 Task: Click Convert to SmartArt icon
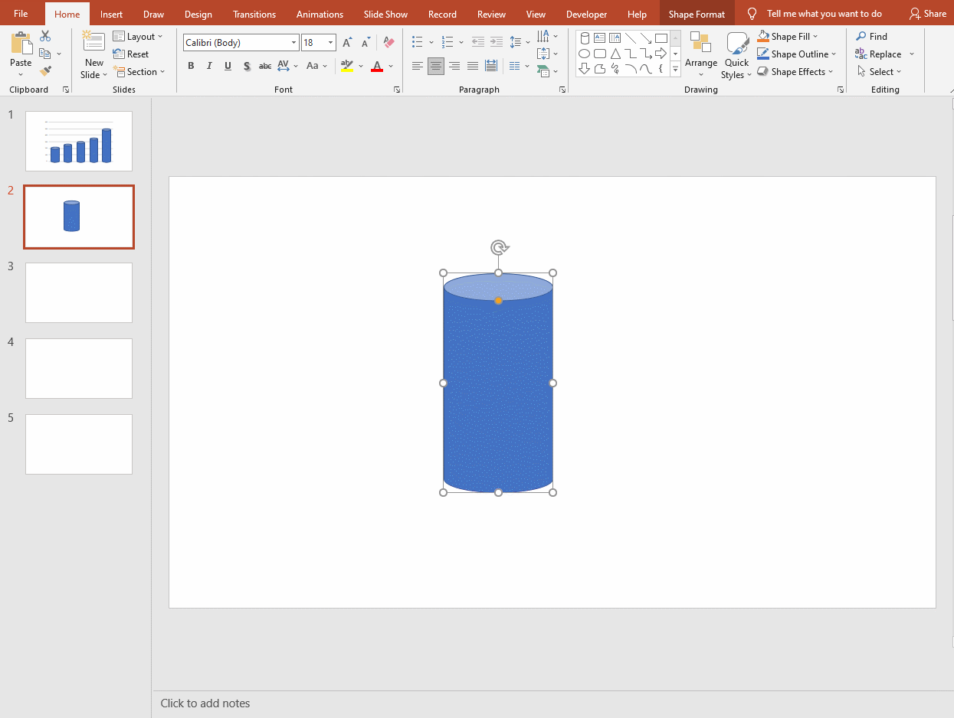coord(544,71)
